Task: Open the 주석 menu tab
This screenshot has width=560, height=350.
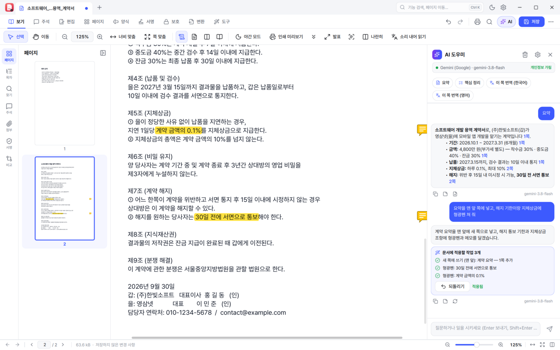Action: click(x=41, y=22)
